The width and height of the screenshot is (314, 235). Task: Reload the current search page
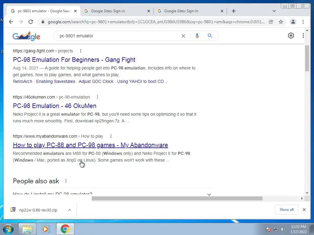click(31, 22)
